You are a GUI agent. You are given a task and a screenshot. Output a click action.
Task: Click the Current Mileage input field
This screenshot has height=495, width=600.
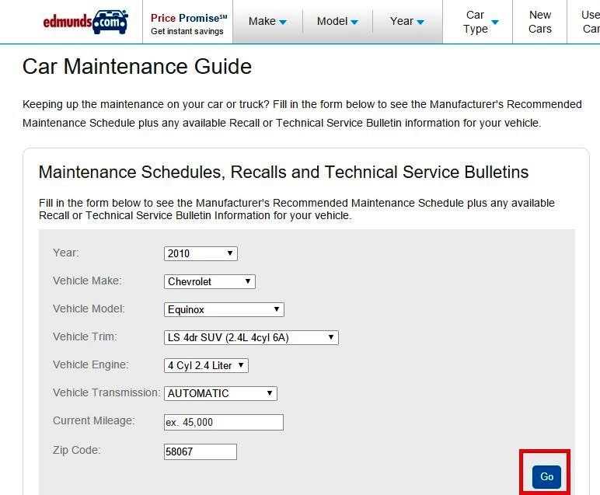pyautogui.click(x=224, y=422)
